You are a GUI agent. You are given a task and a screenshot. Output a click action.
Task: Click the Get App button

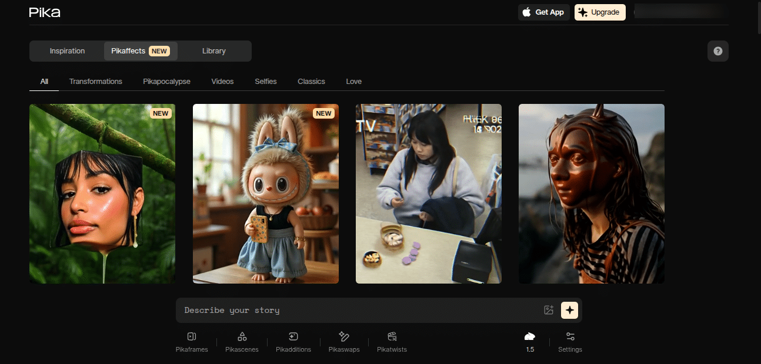click(x=543, y=12)
